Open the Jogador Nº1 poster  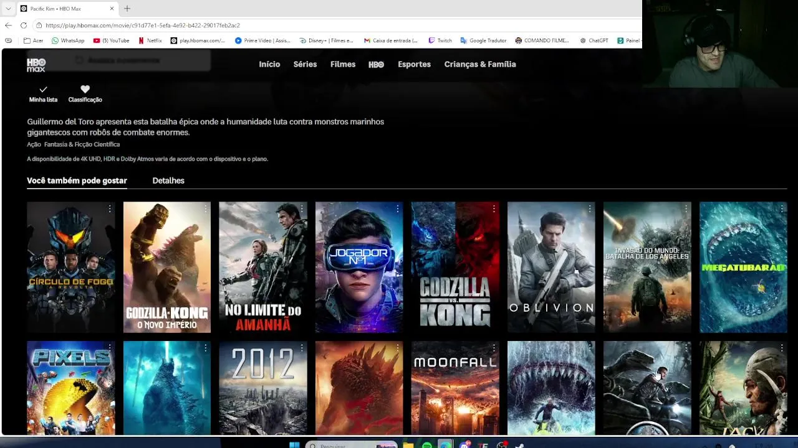(358, 267)
